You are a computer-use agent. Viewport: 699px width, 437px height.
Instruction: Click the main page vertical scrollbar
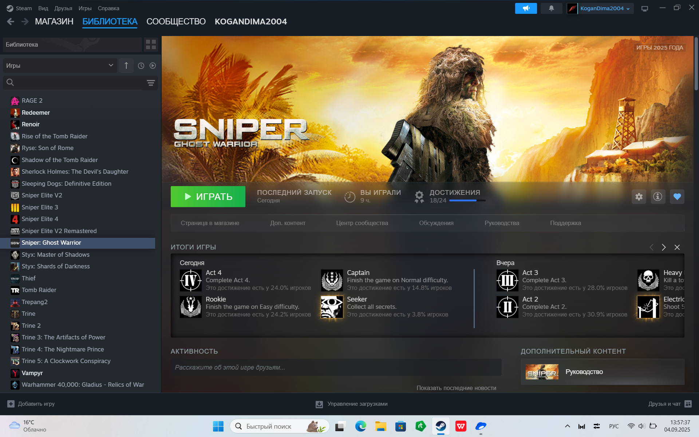point(696,64)
